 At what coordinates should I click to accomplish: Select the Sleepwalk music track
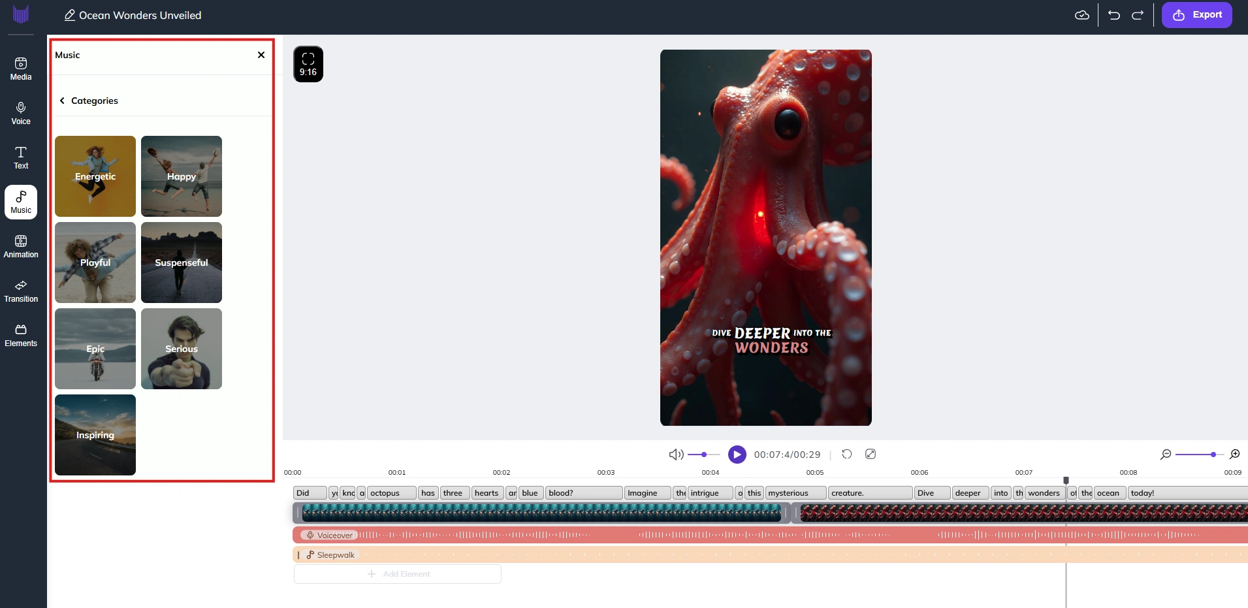[x=771, y=555]
